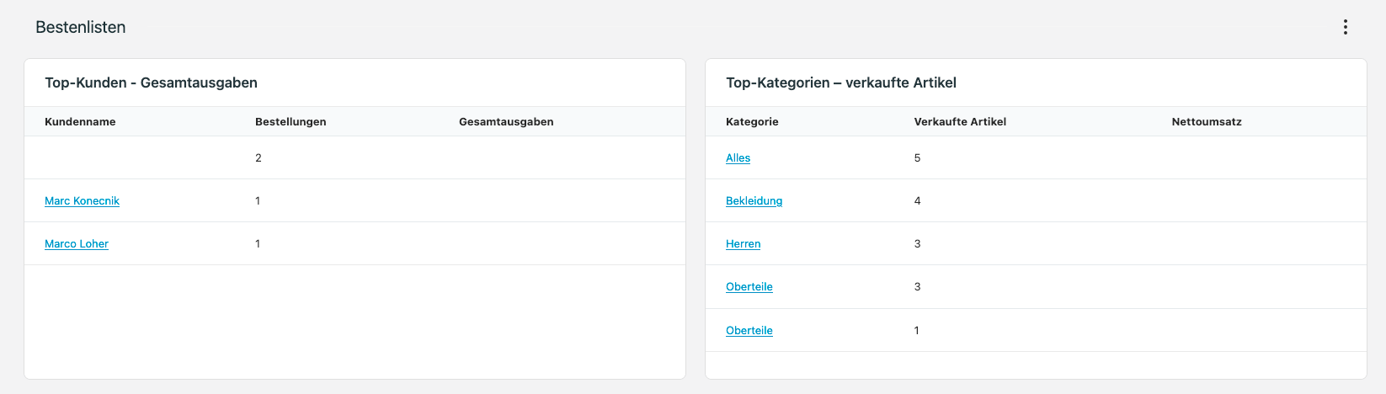The height and width of the screenshot is (394, 1386).
Task: Open the Bestenlisten three-dot options menu
Action: point(1345,27)
